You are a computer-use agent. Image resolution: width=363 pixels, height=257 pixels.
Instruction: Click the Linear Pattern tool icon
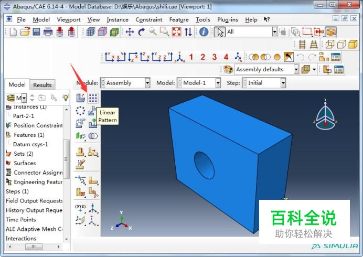(93, 98)
